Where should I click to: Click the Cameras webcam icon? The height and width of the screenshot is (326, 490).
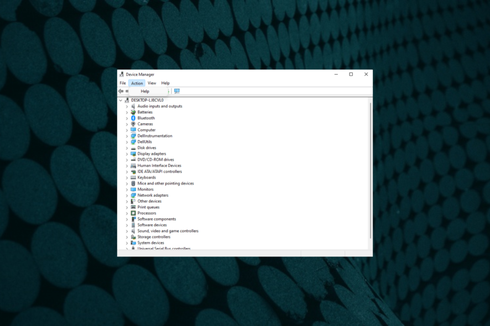(x=133, y=124)
